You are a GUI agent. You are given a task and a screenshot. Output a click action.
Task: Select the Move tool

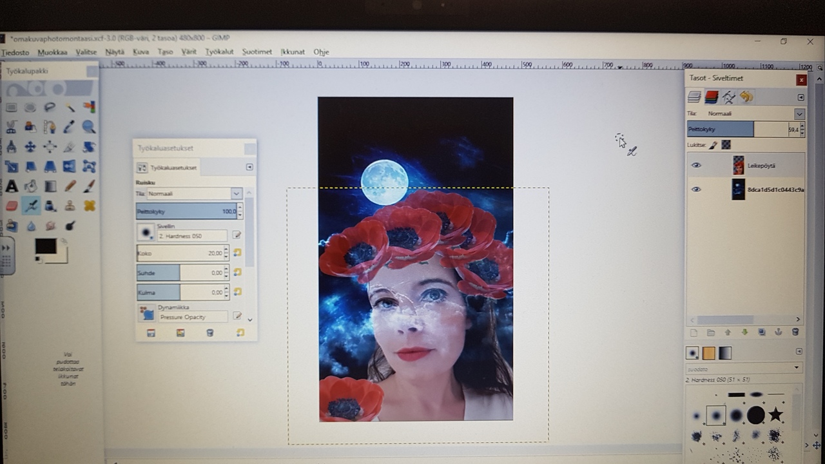[30, 147]
